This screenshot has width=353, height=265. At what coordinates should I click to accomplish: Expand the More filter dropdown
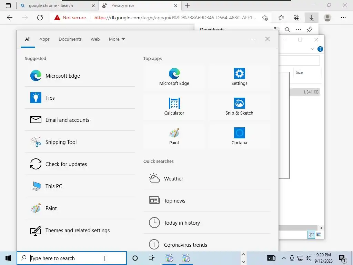(x=117, y=39)
